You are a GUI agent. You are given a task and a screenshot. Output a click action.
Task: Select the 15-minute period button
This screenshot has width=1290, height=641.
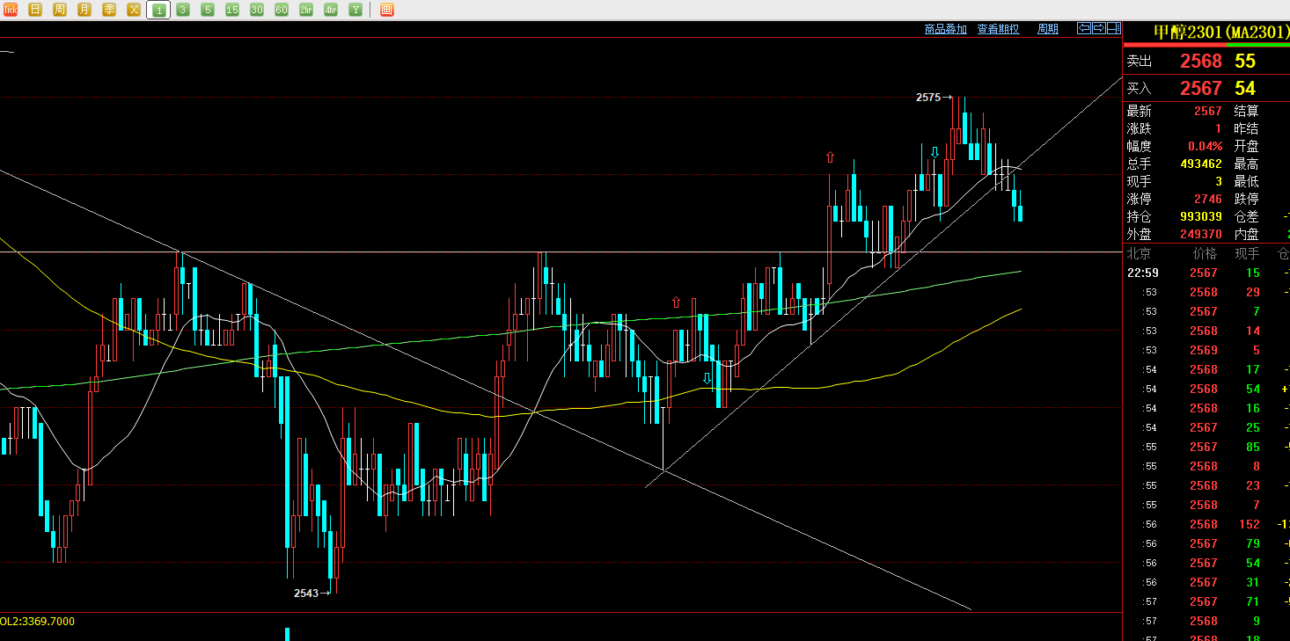click(x=232, y=10)
